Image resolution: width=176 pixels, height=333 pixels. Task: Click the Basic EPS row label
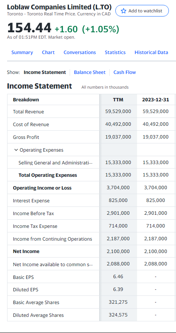pos(23,277)
